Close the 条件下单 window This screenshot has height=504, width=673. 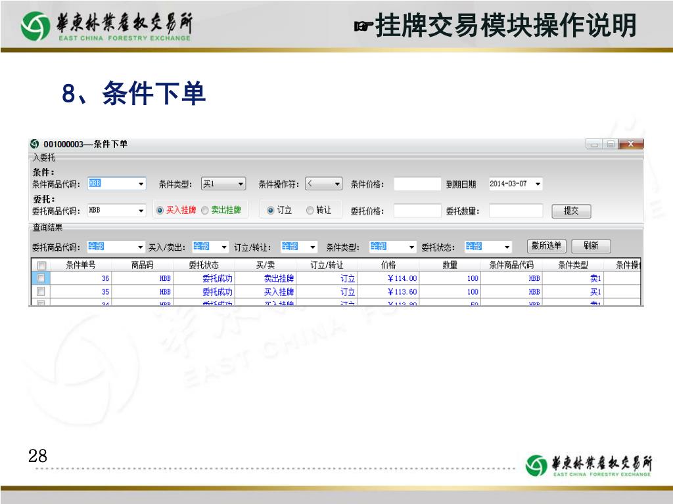coord(631,144)
